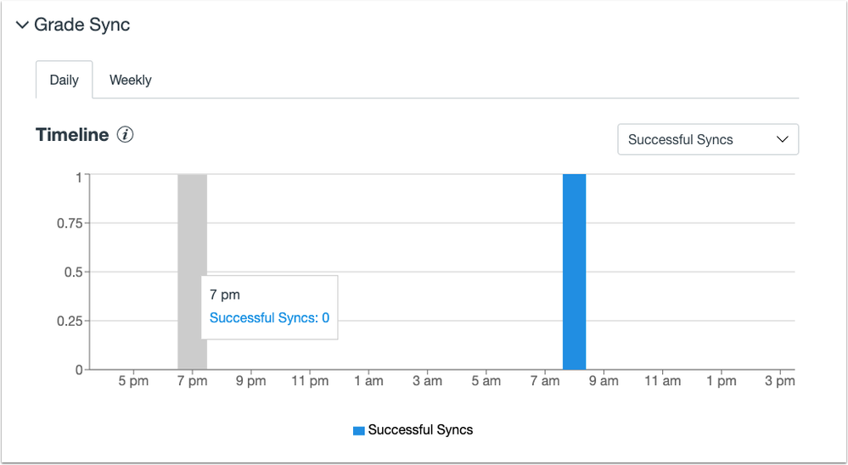Screen dimensions: 848x465
Task: Open the Successful Syncs dropdown
Action: [x=707, y=140]
